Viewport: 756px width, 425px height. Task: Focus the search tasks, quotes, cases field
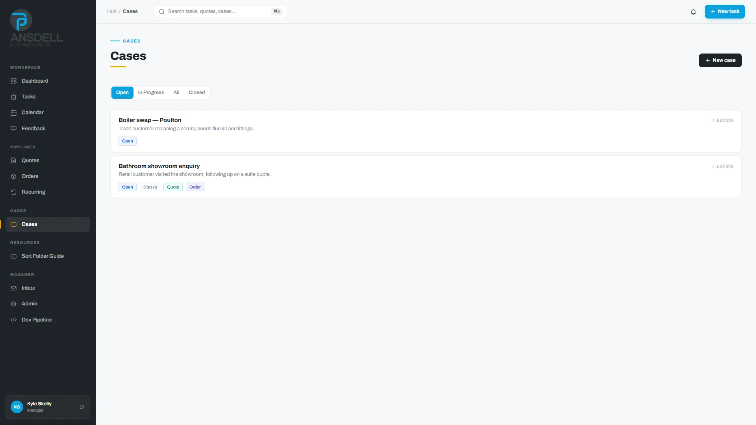coord(220,11)
